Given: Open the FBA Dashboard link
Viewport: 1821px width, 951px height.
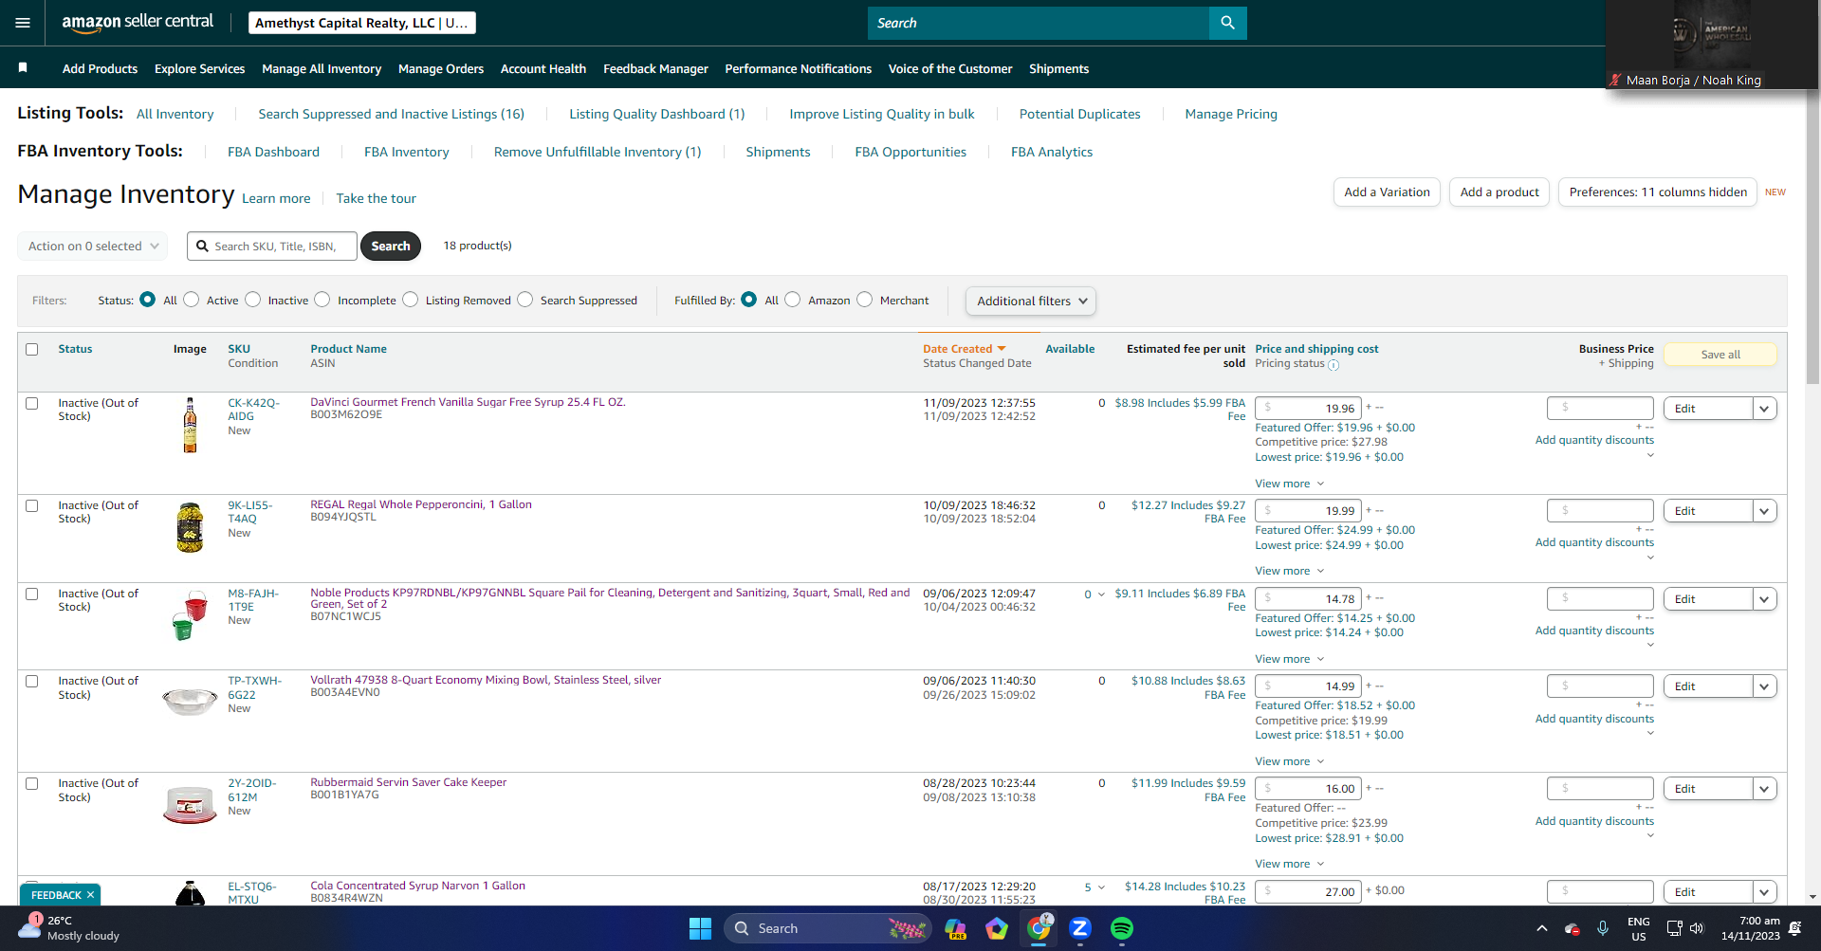Looking at the screenshot, I should (x=273, y=152).
